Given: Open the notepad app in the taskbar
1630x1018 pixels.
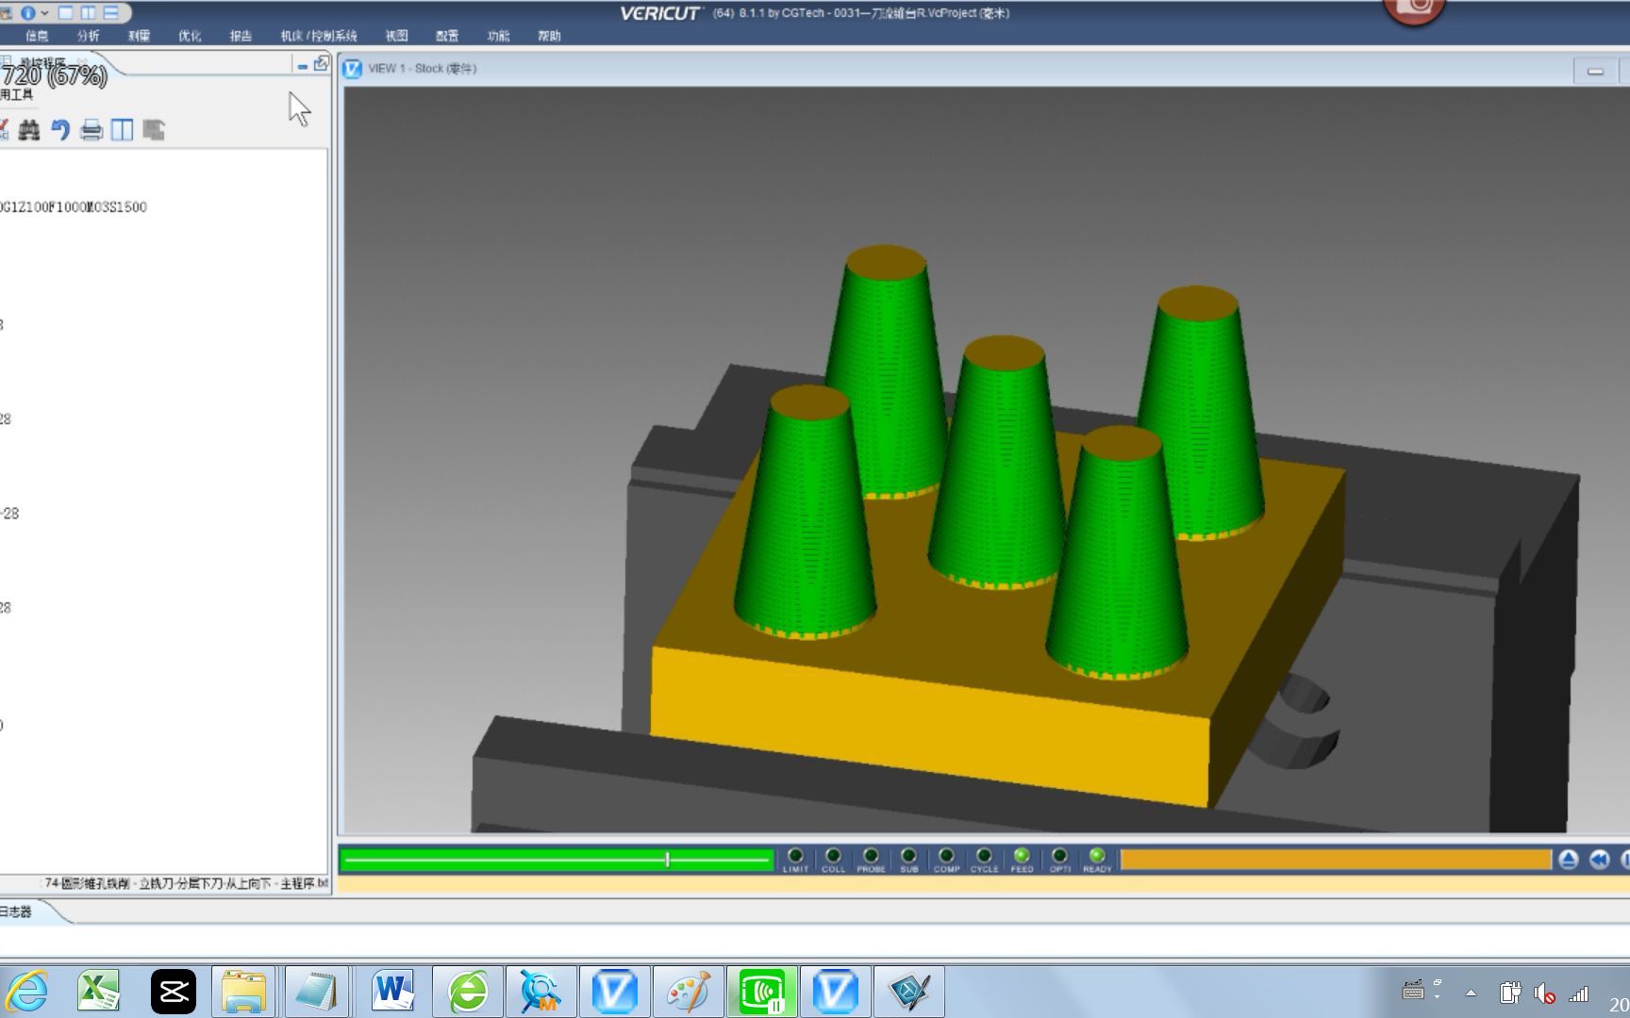Looking at the screenshot, I should tap(316, 992).
